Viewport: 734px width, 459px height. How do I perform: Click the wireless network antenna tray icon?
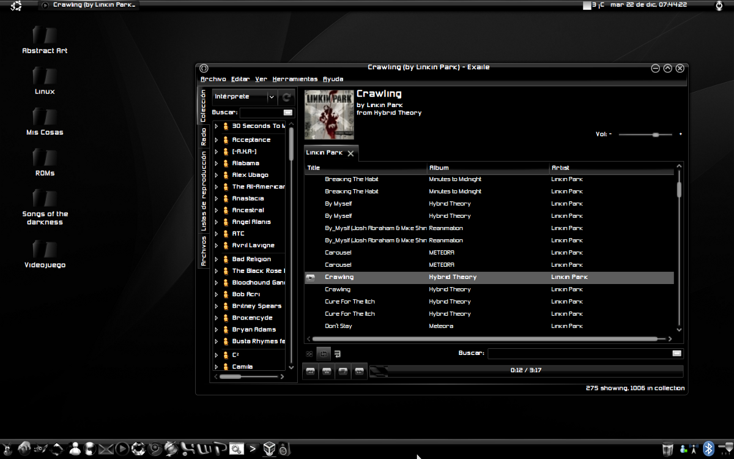click(x=694, y=449)
